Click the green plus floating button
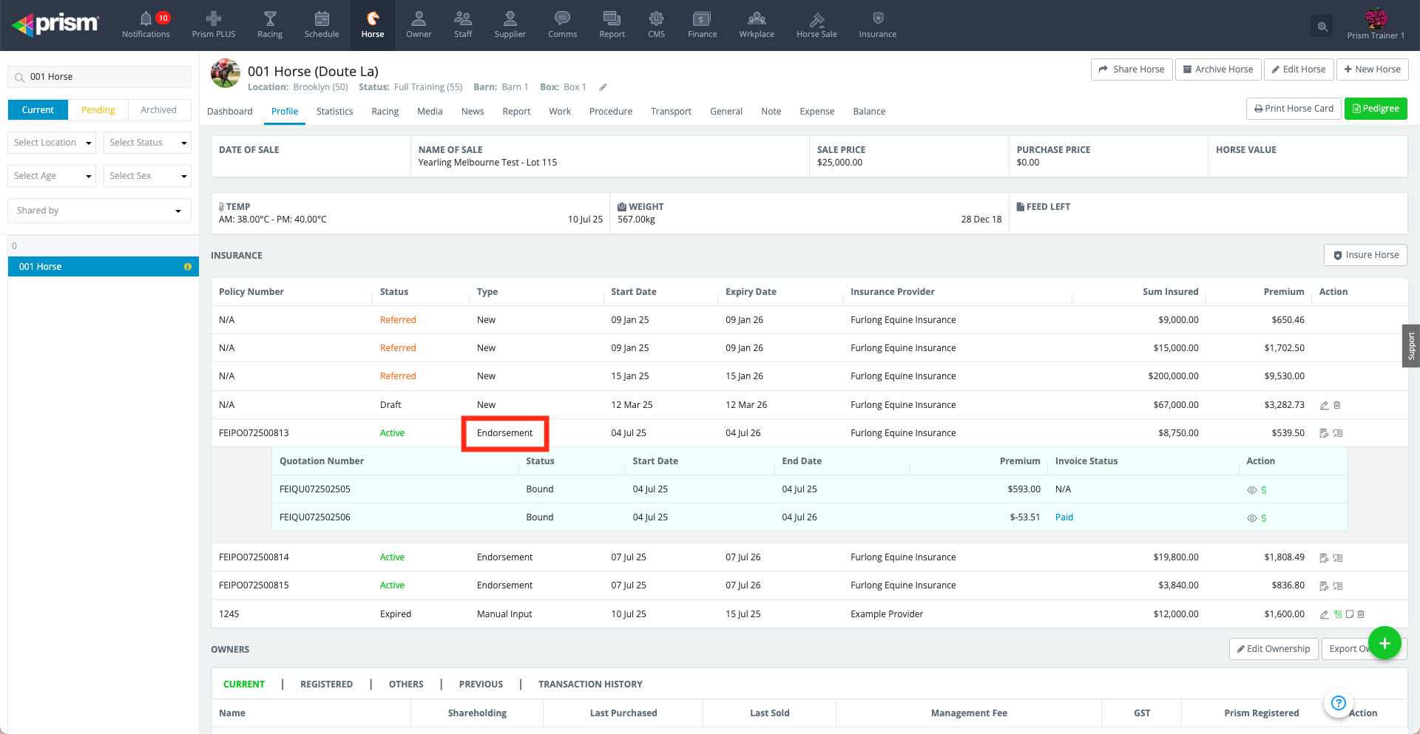This screenshot has height=734, width=1420. click(1384, 643)
